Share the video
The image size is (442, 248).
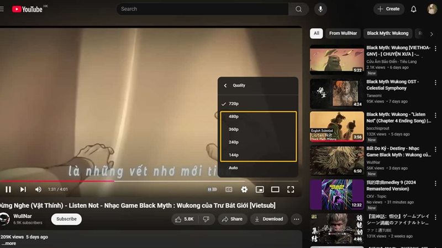click(232, 219)
